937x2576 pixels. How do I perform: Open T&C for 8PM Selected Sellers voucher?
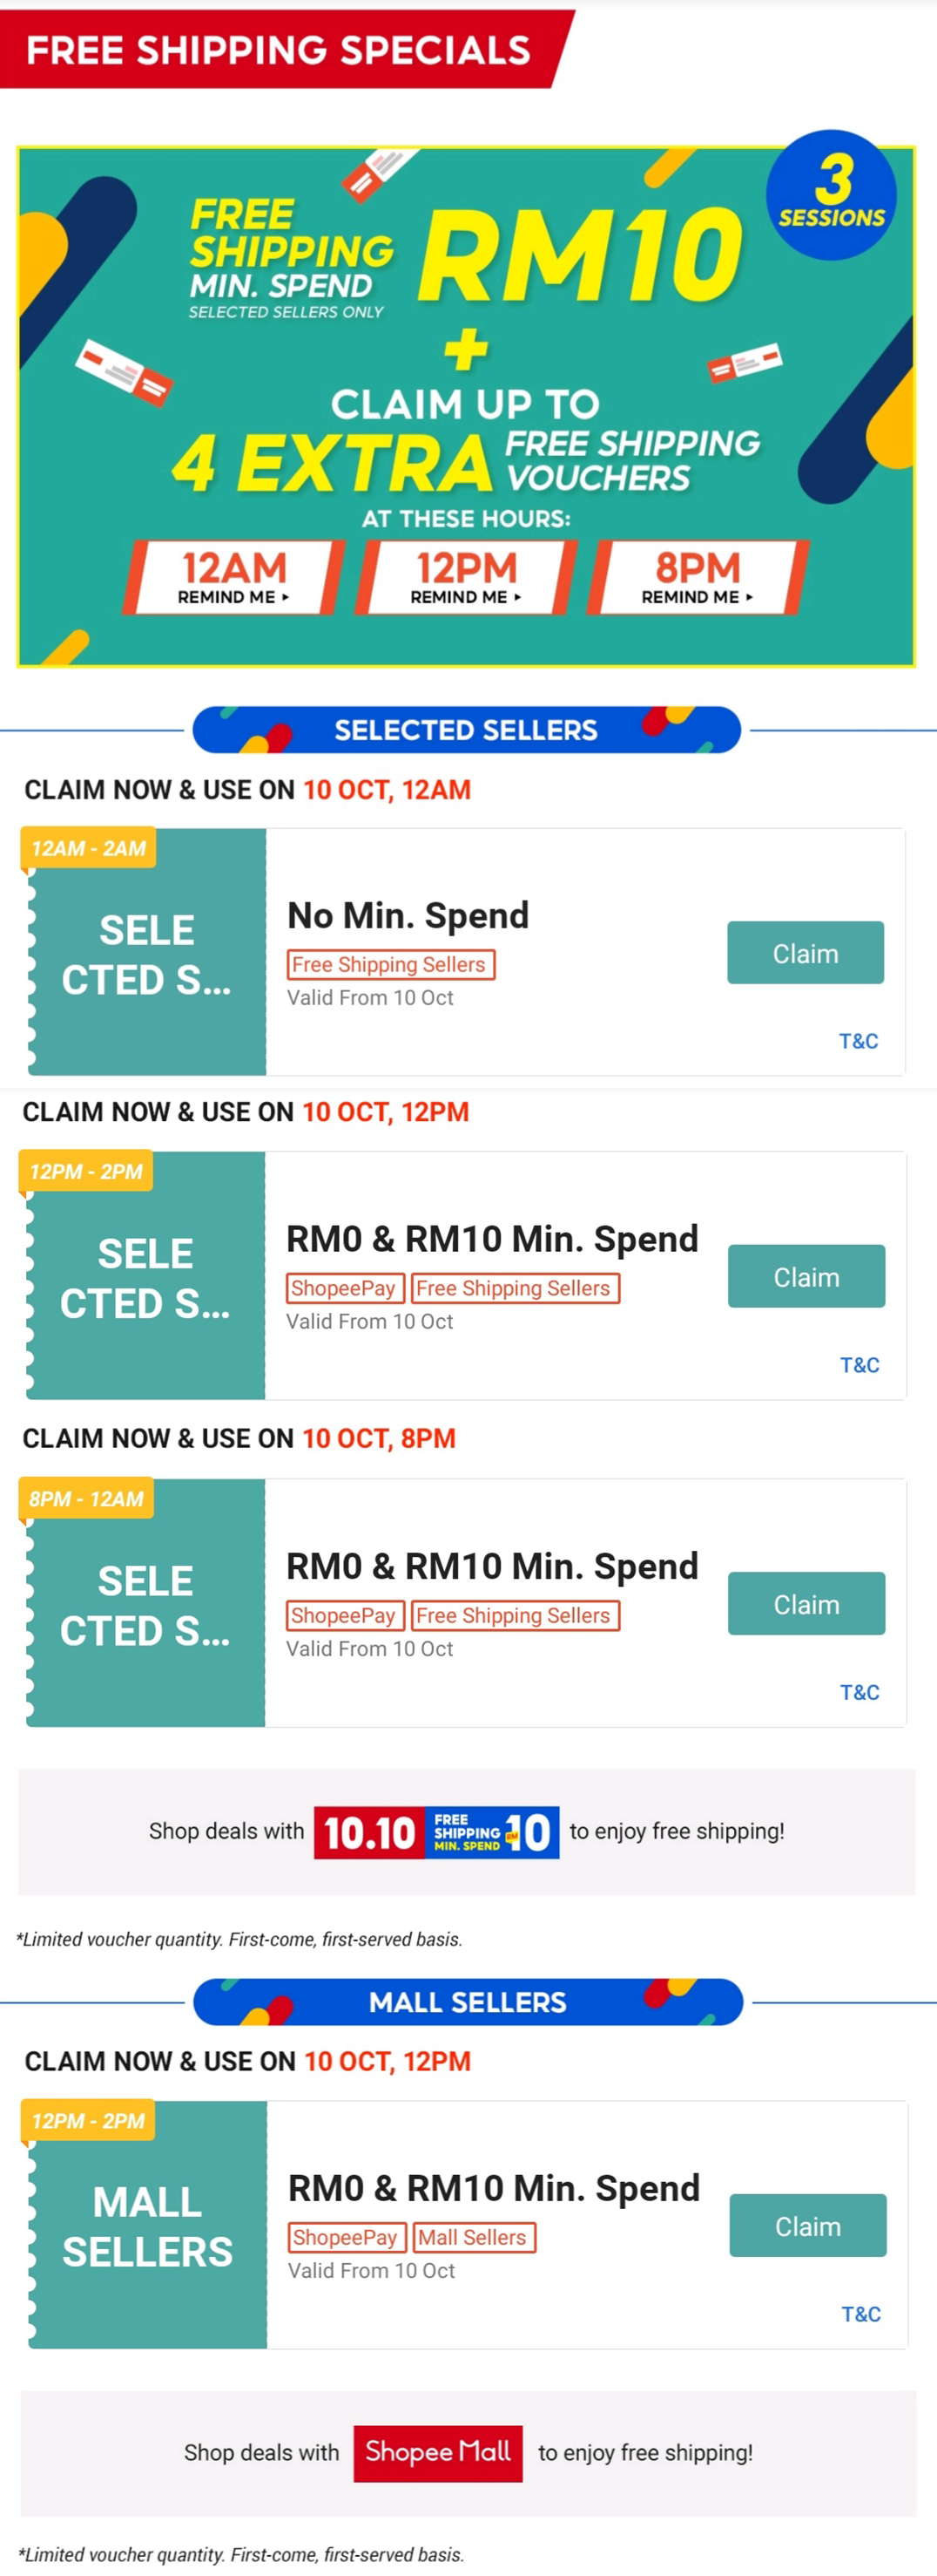tap(859, 1692)
